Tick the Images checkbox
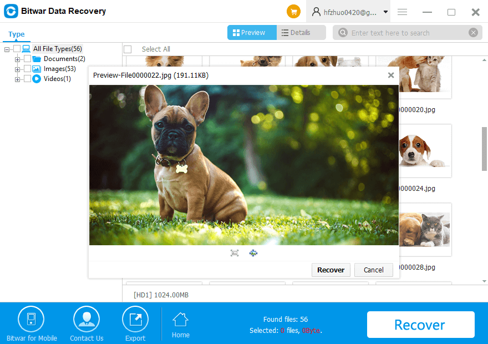 (x=27, y=68)
